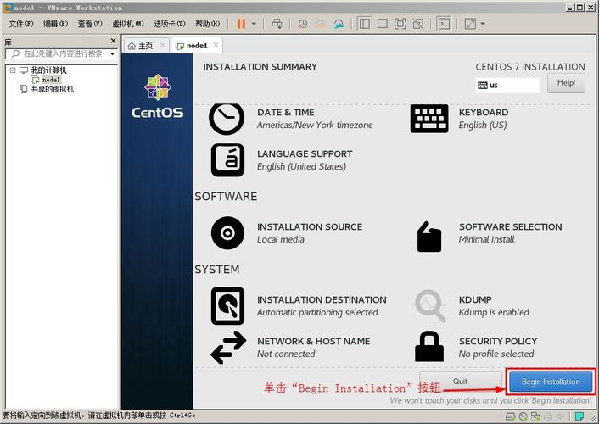Open LANGUAGE SUPPORT icon
This screenshot has height=424, width=599.
227,160
